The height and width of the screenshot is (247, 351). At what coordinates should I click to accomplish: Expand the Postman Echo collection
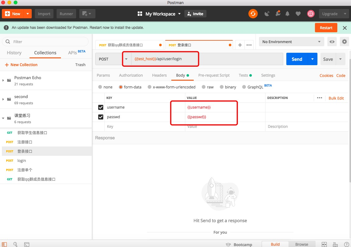[x=3, y=80]
